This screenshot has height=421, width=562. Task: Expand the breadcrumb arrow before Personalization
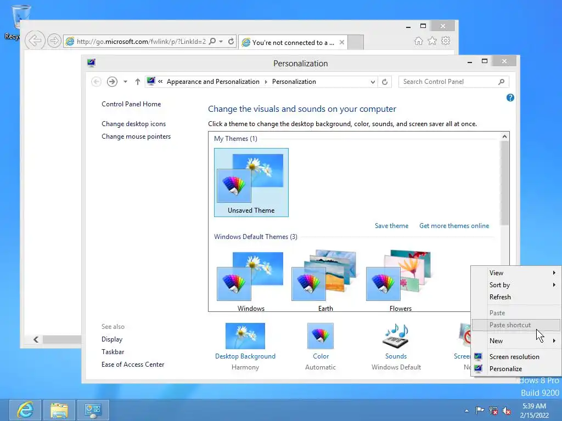click(x=266, y=82)
